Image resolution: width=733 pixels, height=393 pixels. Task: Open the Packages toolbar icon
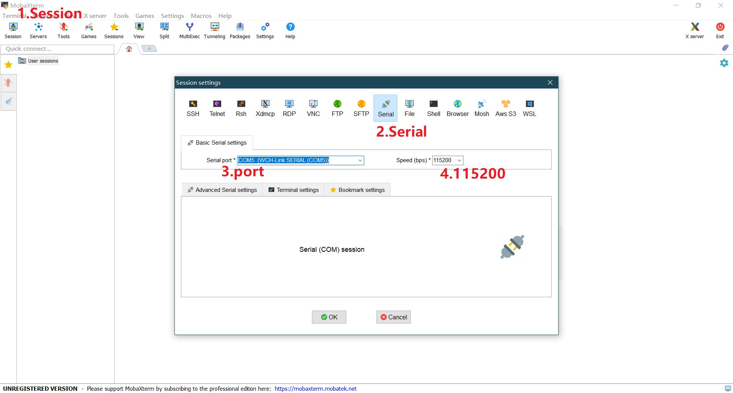pyautogui.click(x=240, y=31)
